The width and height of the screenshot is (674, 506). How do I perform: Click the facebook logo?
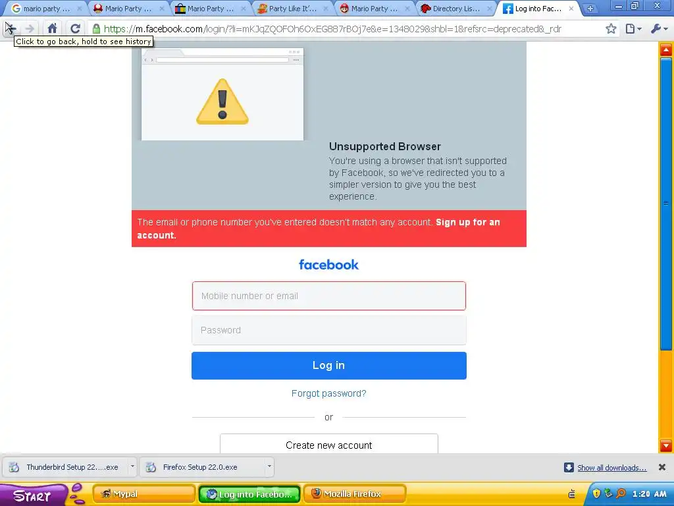point(329,265)
